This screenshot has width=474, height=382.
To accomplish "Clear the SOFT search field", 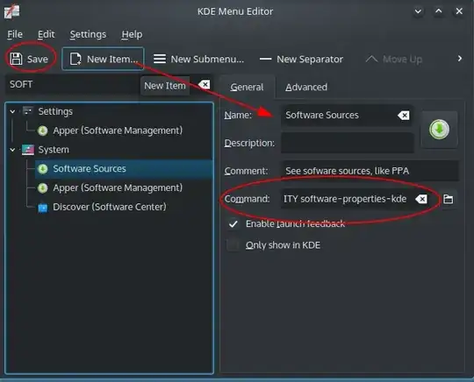I will tap(205, 84).
